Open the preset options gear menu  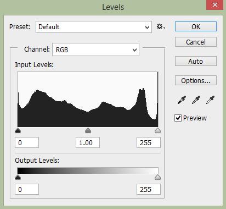click(x=161, y=27)
